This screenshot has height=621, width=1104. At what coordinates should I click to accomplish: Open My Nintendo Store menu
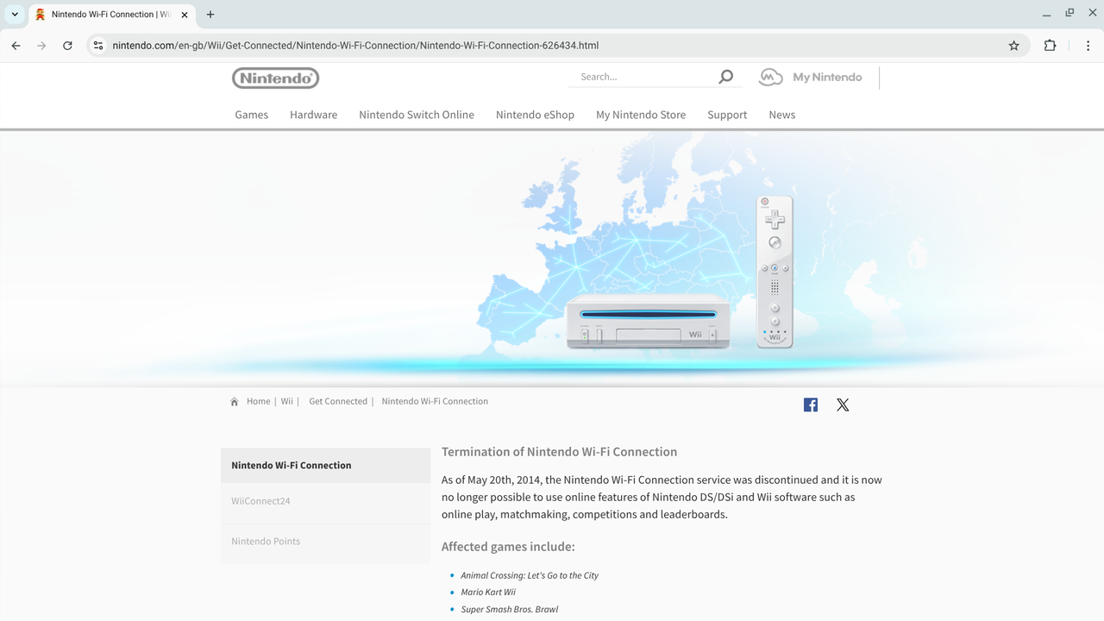(x=641, y=115)
